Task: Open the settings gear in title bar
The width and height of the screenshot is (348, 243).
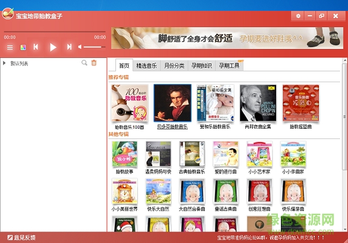Action: pyautogui.click(x=298, y=16)
